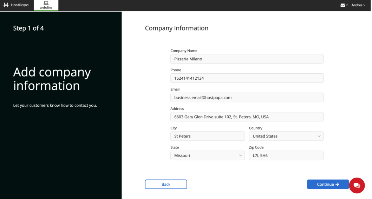The height and width of the screenshot is (199, 372).
Task: Click the 'Company Name' label
Action: (x=184, y=51)
